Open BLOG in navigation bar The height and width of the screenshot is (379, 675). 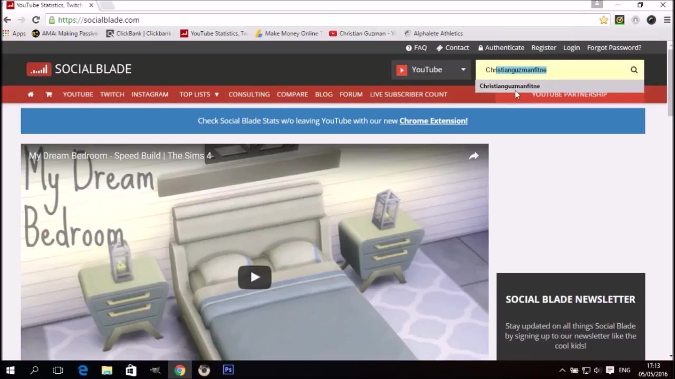(324, 94)
